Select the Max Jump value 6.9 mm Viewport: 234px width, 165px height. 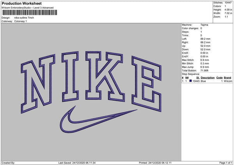click(x=205, y=67)
